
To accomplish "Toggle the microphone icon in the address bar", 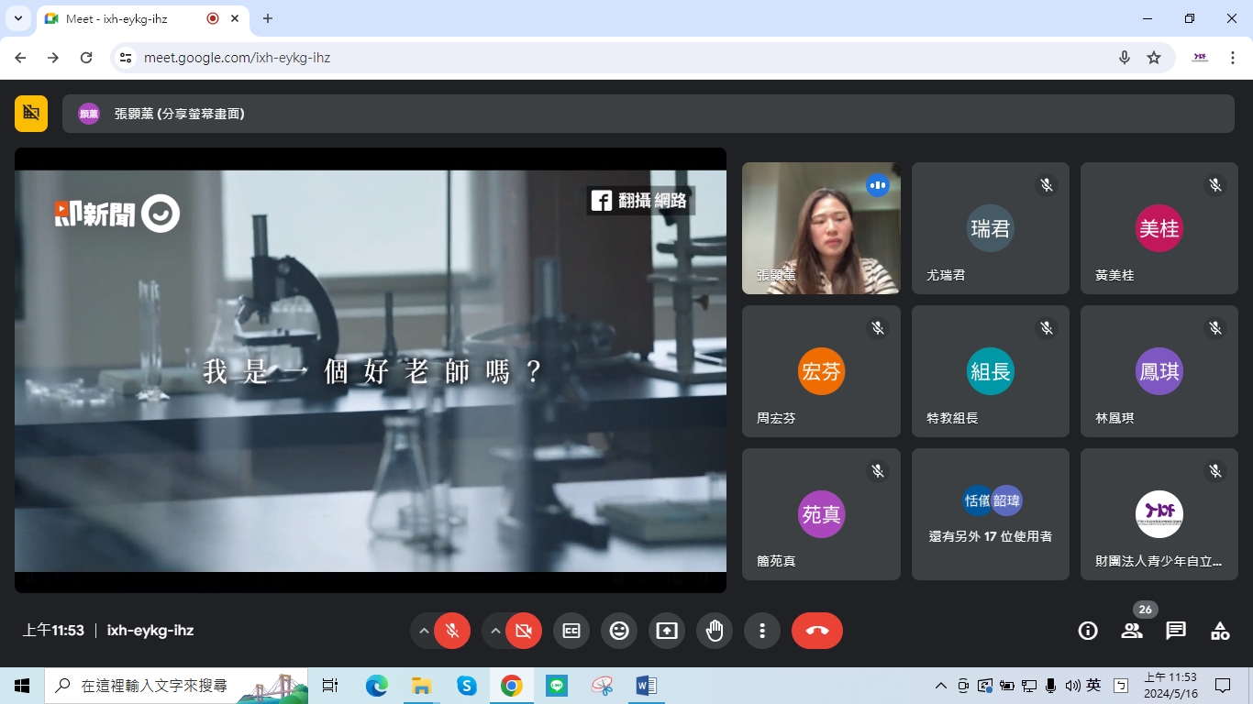I will click(x=1124, y=57).
